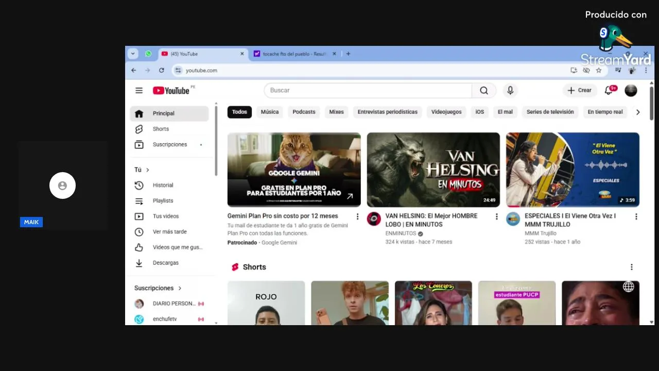Select the Videojuegos filter chip
Screen dimensions: 659x371
pos(446,112)
